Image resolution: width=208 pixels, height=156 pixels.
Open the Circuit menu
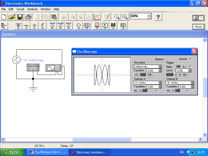click(x=20, y=9)
